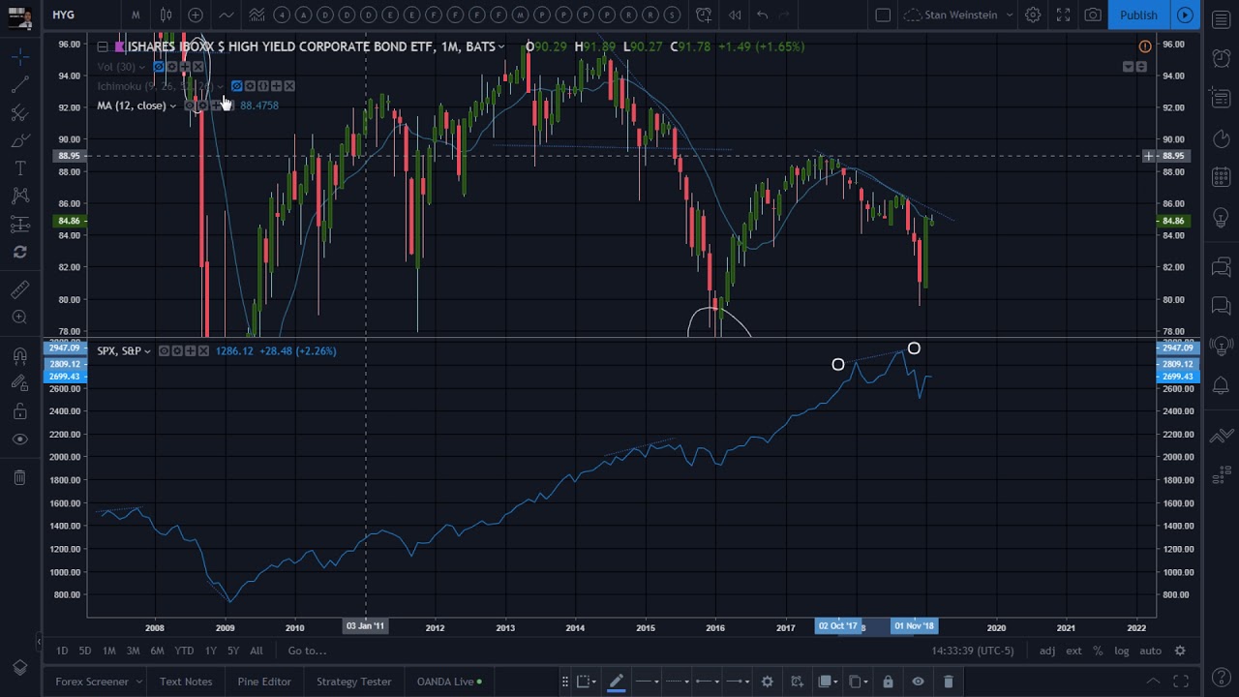
Task: Hide all drawings with left sidebar eye
Action: point(19,439)
